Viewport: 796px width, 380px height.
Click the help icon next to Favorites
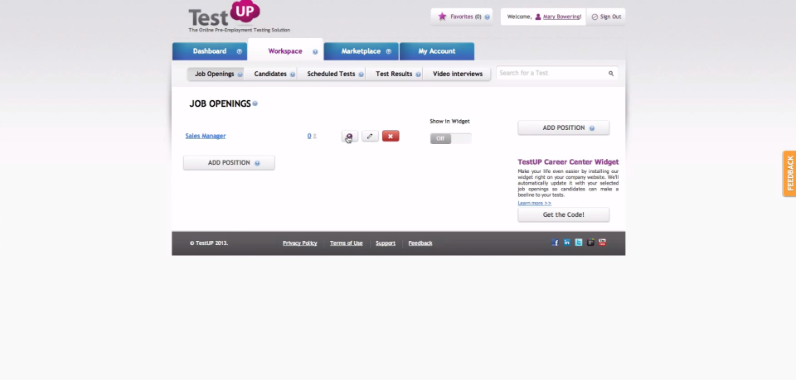(487, 17)
